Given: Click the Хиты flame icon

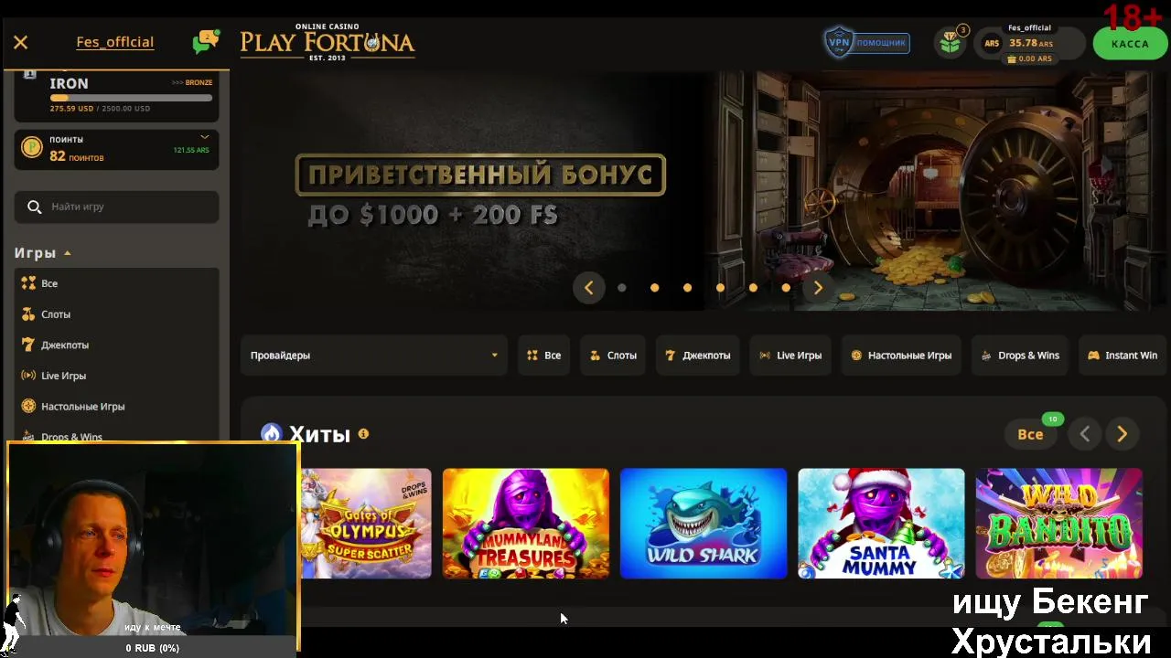Looking at the screenshot, I should [x=271, y=433].
